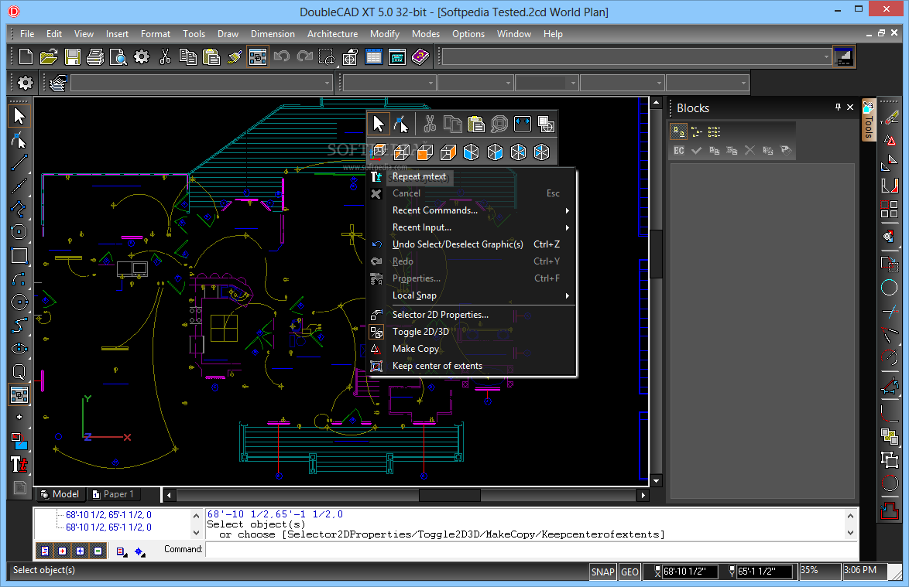Open the vertical Tools side tab
Image resolution: width=909 pixels, height=587 pixels.
pos(868,121)
